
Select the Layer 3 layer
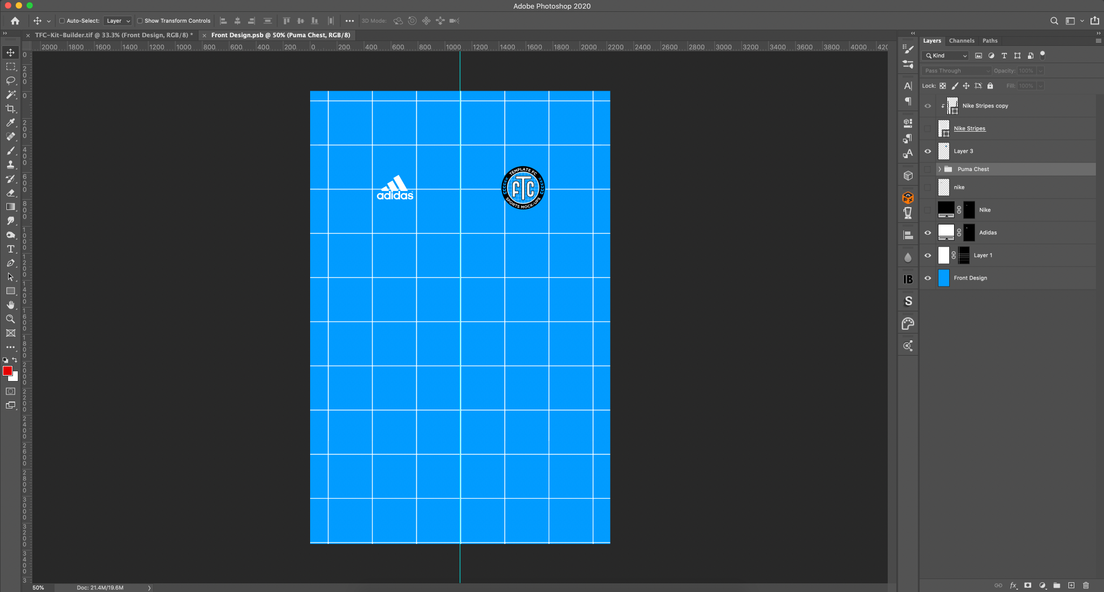[963, 151]
